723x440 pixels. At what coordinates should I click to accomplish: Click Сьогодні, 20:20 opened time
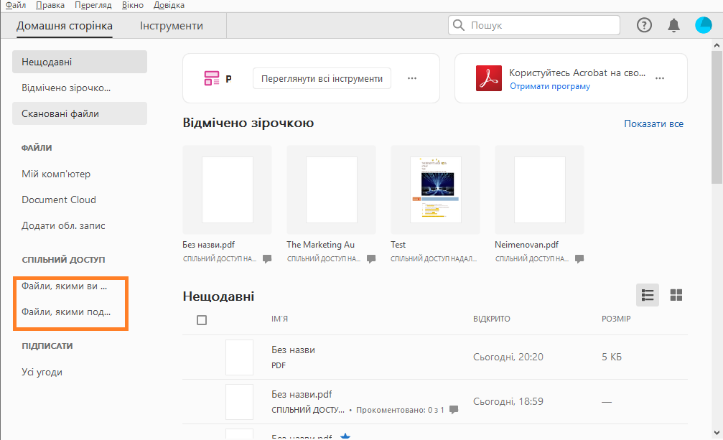(x=508, y=357)
